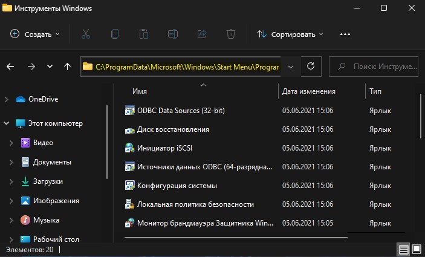Click the vertical scrollbar of file list
Image resolution: width=425 pixels, height=257 pixels.
[x=421, y=117]
